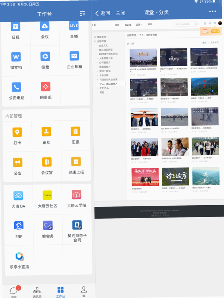The width and height of the screenshot is (224, 298).
Task: Open the 诗与远方 course thumbnail
Action: 175,177
